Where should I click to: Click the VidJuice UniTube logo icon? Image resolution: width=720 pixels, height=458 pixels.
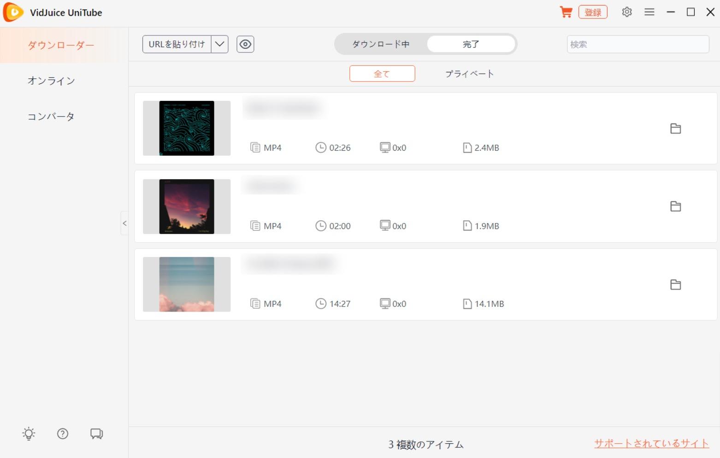point(13,12)
